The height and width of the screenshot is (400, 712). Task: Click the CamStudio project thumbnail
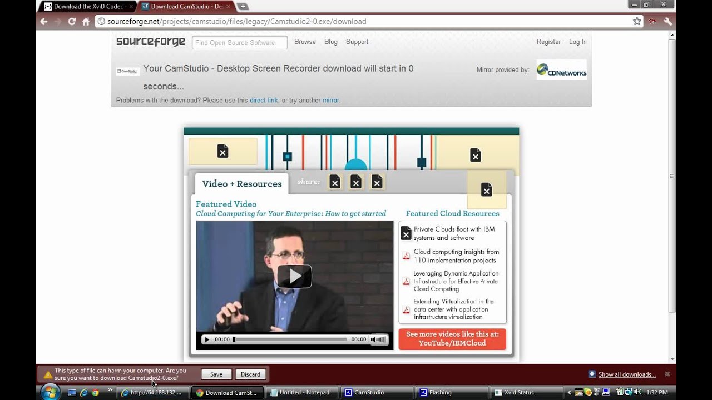128,71
